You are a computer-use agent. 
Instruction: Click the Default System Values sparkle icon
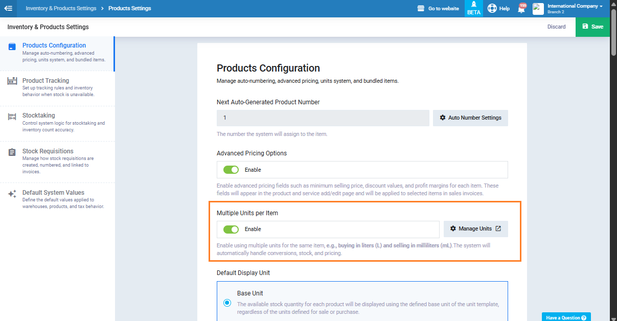(x=12, y=194)
